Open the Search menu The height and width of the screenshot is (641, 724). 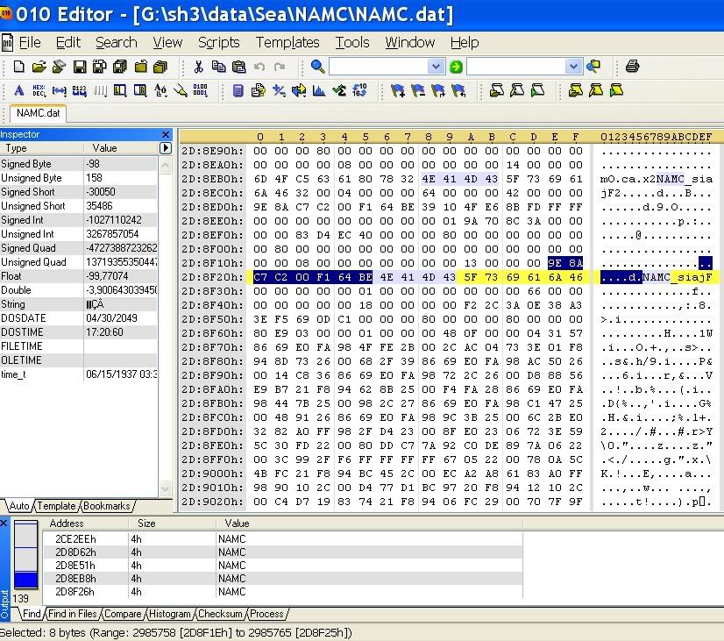[117, 42]
